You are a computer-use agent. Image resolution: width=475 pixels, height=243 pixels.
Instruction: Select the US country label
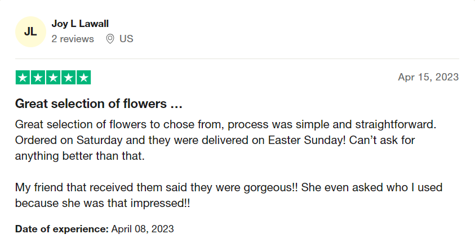(126, 39)
